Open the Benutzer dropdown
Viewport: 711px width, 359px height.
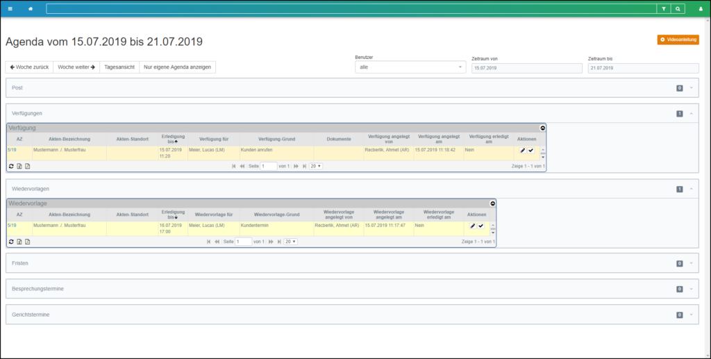(x=410, y=67)
